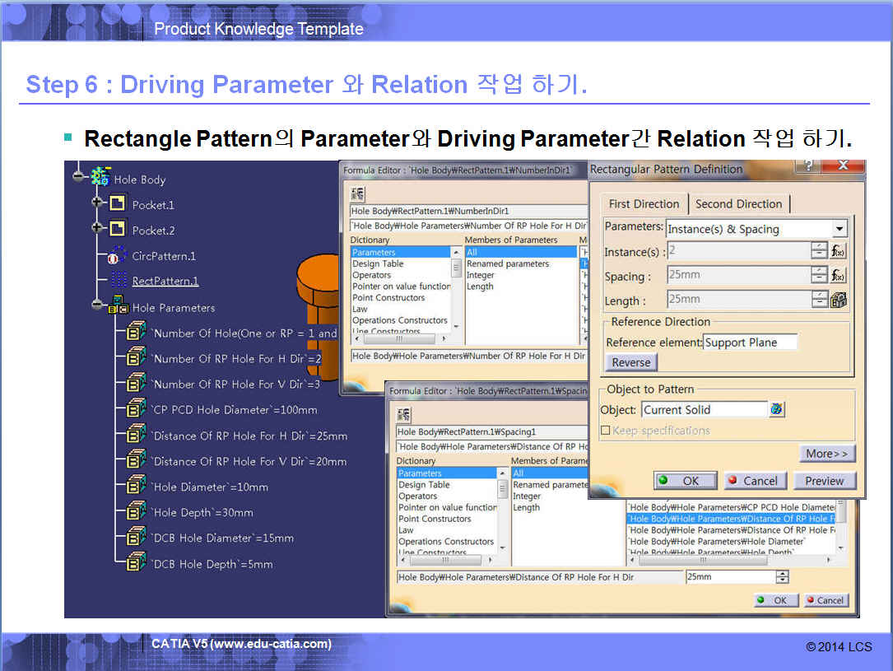Click the Hole Parameters set icon
The image size is (893, 671).
click(x=119, y=305)
